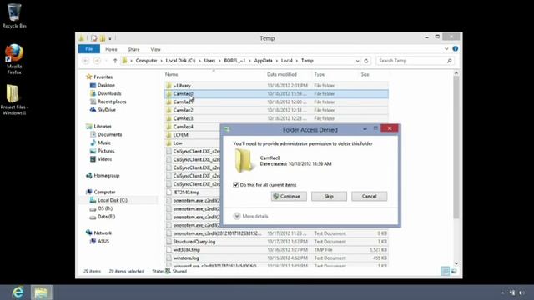
Task: Sort files by the Name column
Action: 172,74
